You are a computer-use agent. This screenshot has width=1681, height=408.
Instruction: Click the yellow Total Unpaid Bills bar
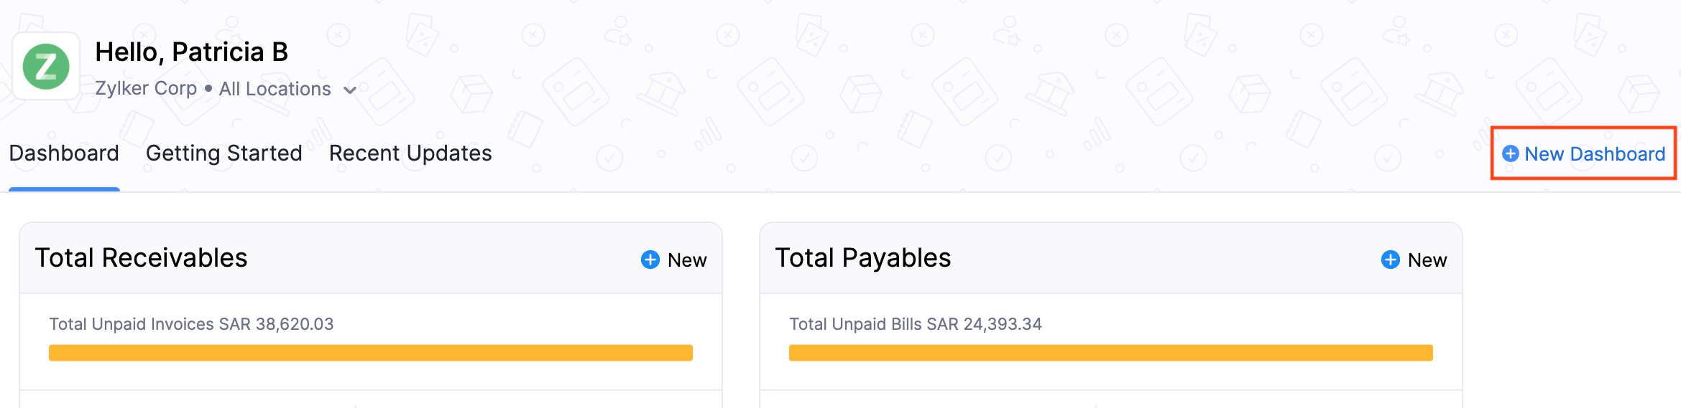tap(1110, 353)
